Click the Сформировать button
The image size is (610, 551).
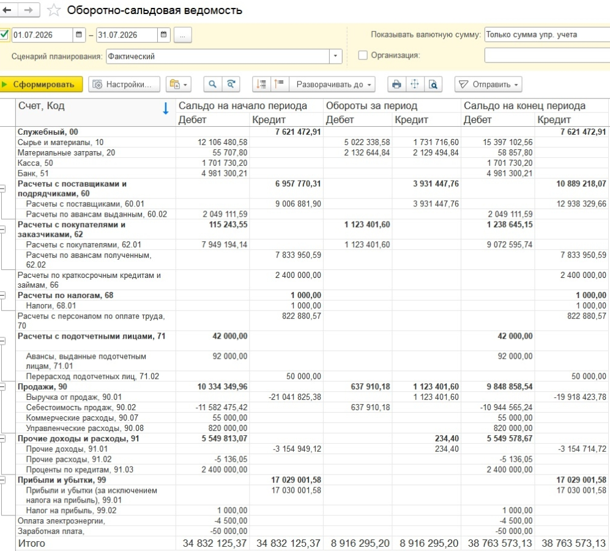41,84
